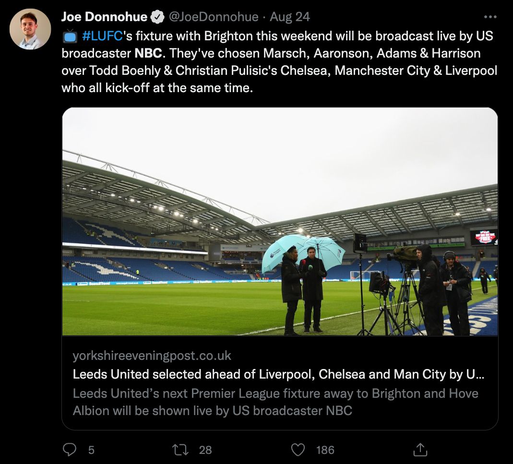Open the tweet options three-dot menu

click(x=491, y=16)
